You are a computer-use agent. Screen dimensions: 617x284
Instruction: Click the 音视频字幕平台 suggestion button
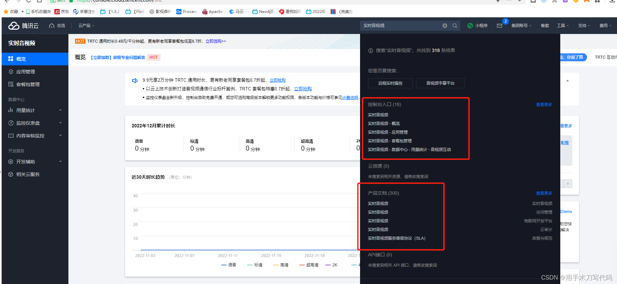[x=440, y=83]
